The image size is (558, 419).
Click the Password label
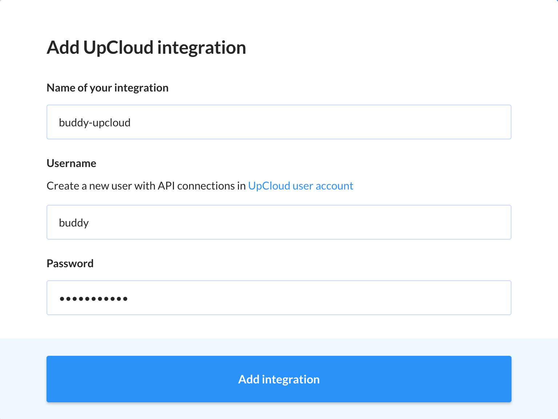click(x=70, y=264)
